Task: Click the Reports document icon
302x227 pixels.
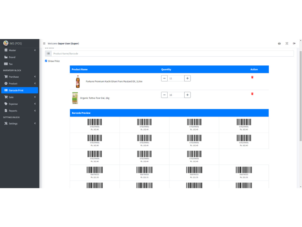Action: click(6, 110)
